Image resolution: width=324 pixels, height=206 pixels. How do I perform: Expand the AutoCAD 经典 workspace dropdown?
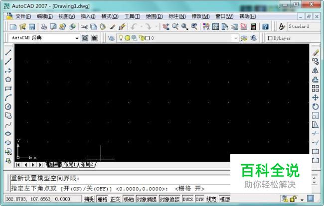click(x=77, y=38)
